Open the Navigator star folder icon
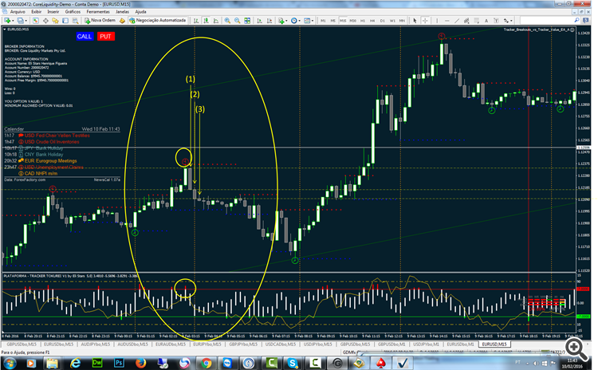 pos(55,20)
